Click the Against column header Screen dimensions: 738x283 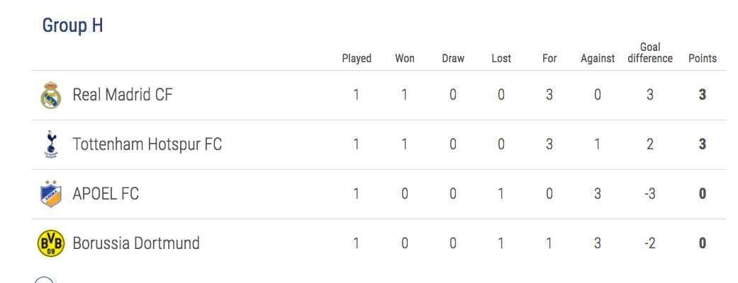[x=597, y=58]
